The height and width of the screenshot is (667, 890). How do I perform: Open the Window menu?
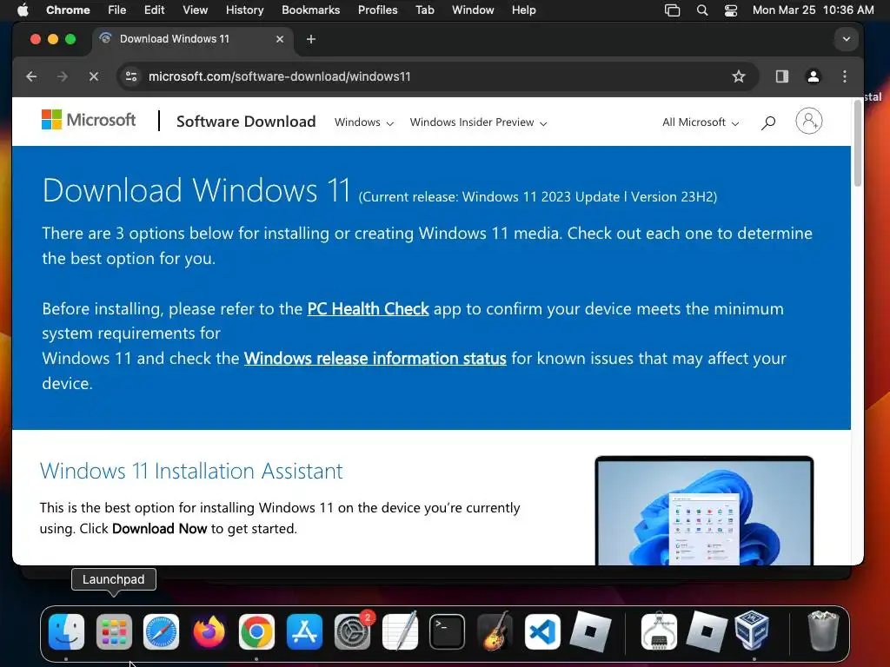click(x=473, y=10)
